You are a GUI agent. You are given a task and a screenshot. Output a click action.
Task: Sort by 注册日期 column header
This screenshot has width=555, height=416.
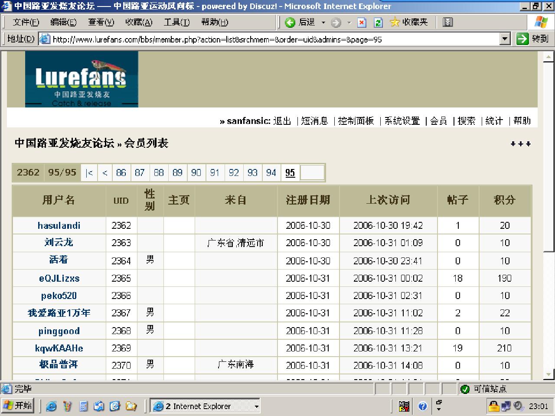[308, 200]
